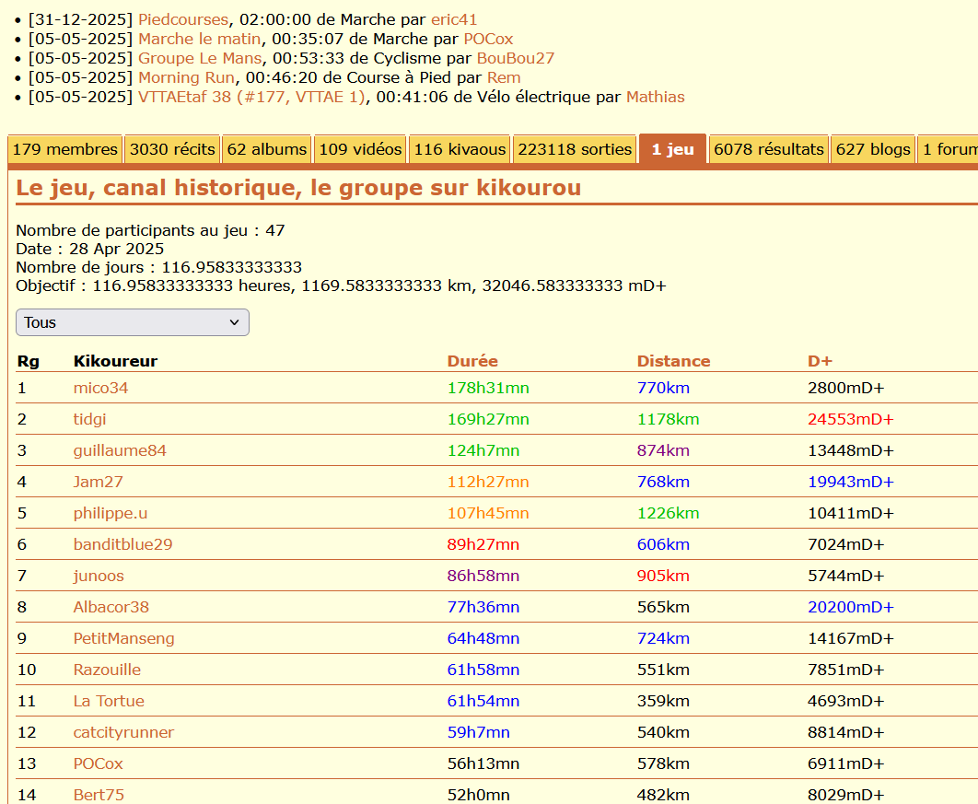Open the '116 kivaous' tab

coord(460,149)
